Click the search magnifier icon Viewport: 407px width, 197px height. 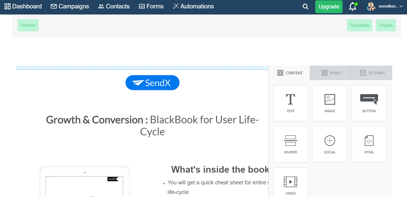click(306, 7)
